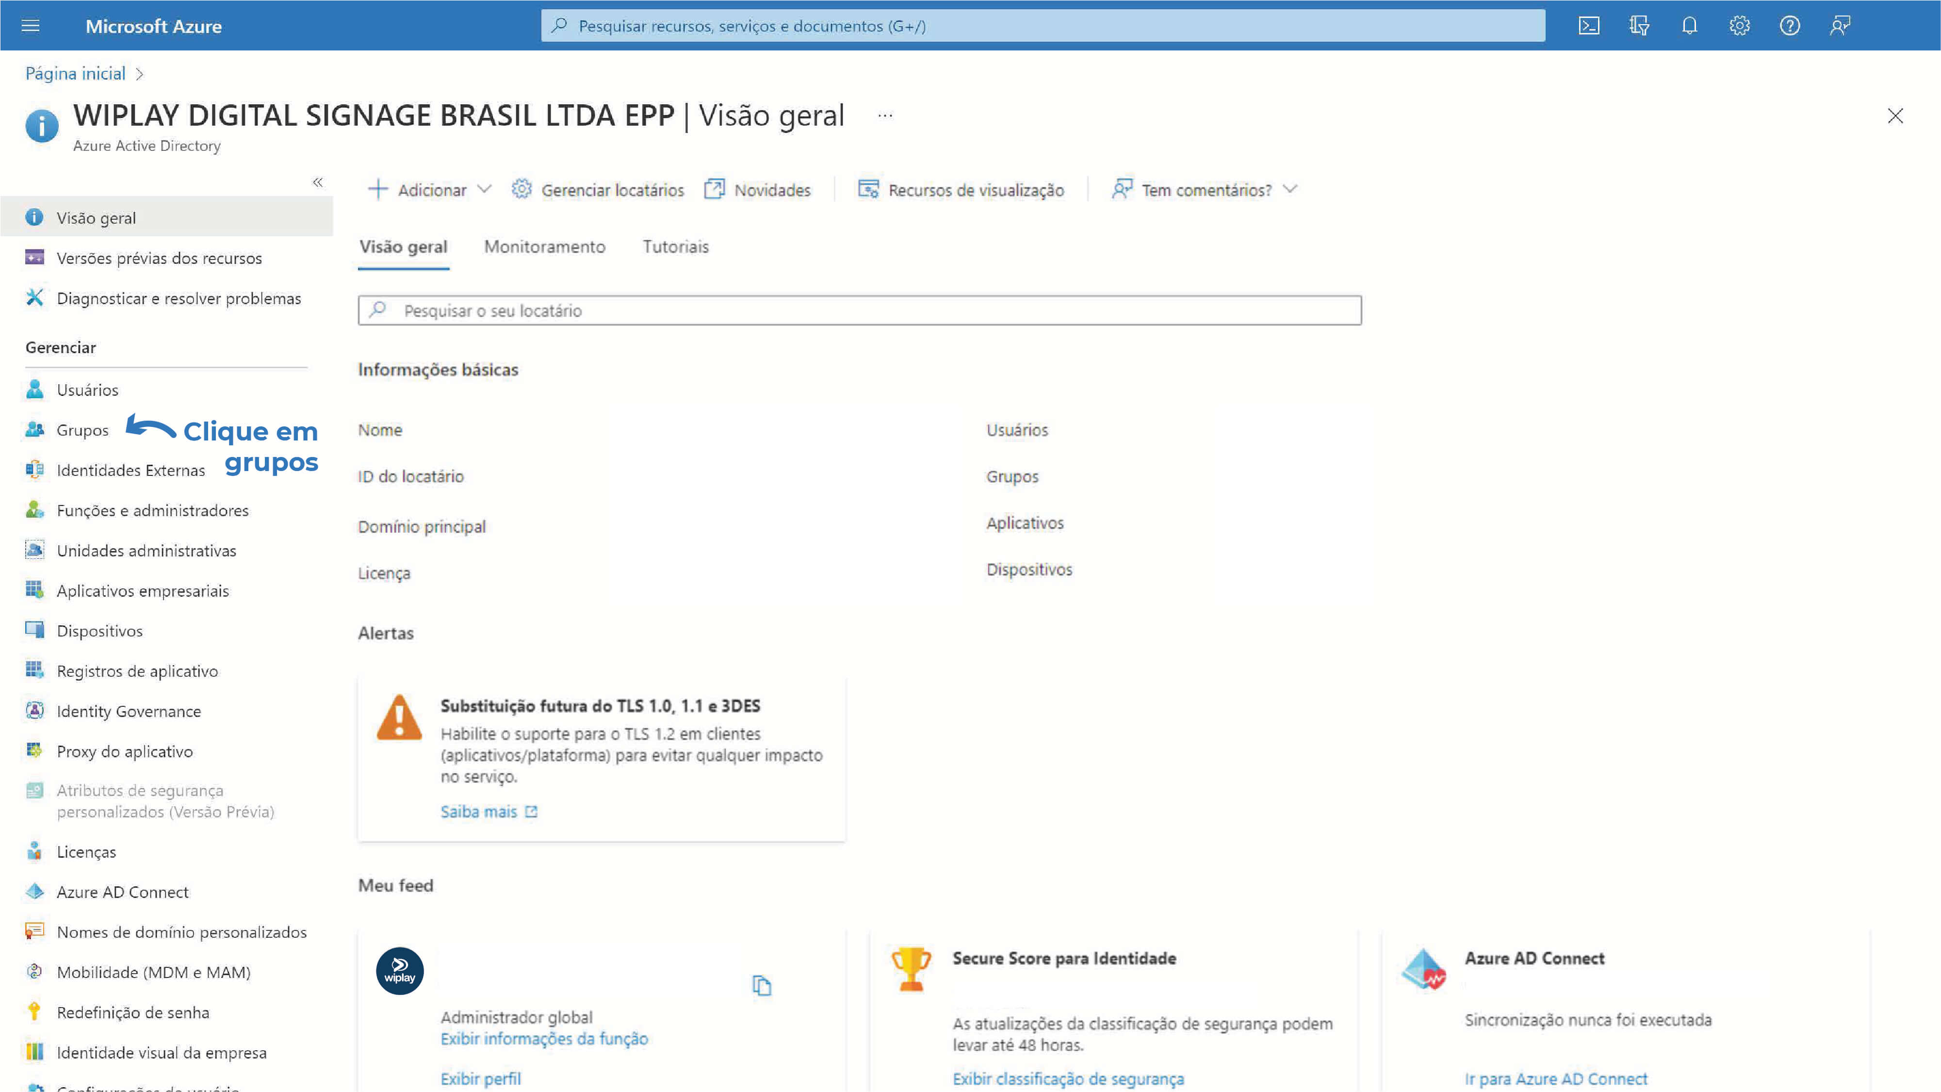
Task: Expand the Tem comentários dropdown
Action: (1205, 190)
